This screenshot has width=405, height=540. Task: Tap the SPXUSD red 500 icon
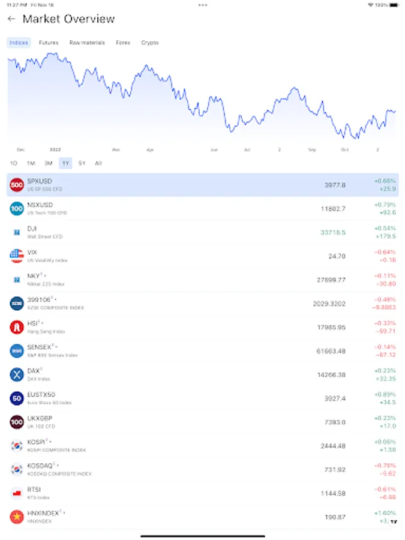(17, 185)
